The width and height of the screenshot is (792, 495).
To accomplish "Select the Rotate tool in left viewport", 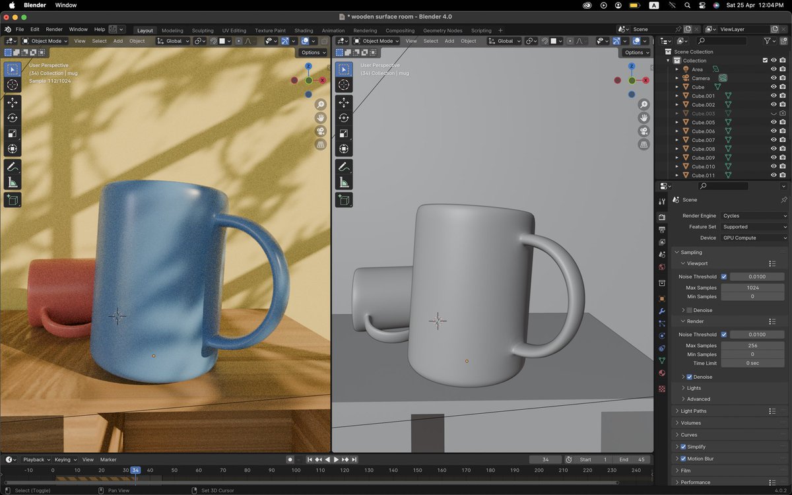I will tap(13, 117).
